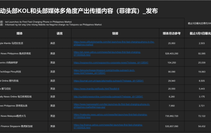The image size is (211, 133).
Task: Click the Finance Singapore 雅虎新加坡 cell
Action: point(16,126)
